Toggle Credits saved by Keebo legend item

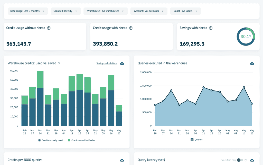point(81,140)
